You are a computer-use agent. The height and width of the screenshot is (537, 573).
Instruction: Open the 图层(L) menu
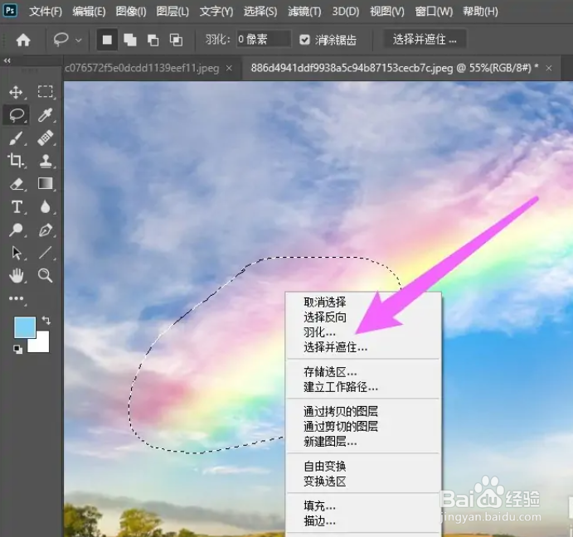click(172, 12)
